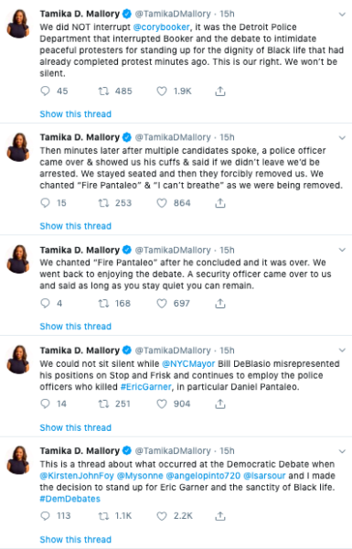The width and height of the screenshot is (352, 549).
Task: Like the tweet with 1.9K likes
Action: coord(161,91)
